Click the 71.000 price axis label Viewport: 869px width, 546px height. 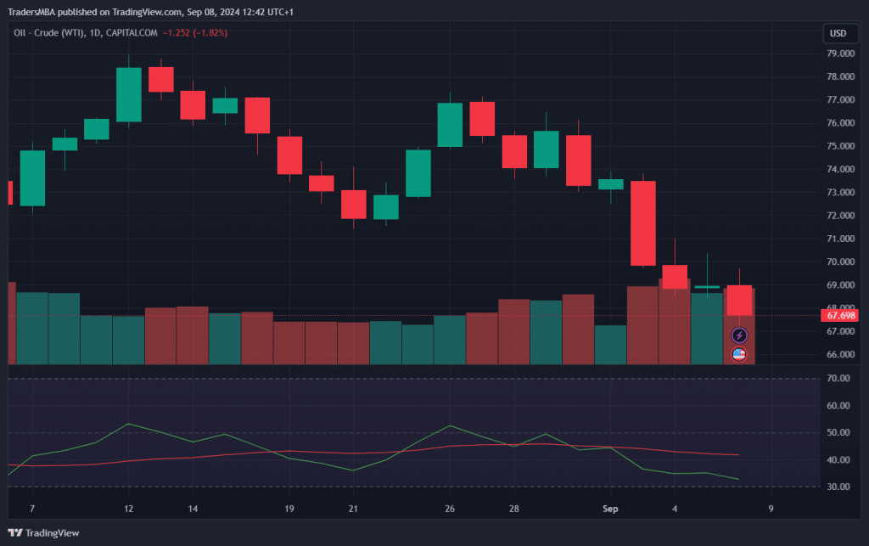(x=841, y=239)
